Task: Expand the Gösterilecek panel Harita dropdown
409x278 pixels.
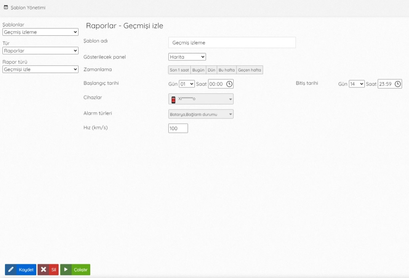Action: [x=187, y=57]
